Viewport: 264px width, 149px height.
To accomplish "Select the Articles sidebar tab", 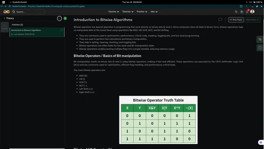I will 5,27.
